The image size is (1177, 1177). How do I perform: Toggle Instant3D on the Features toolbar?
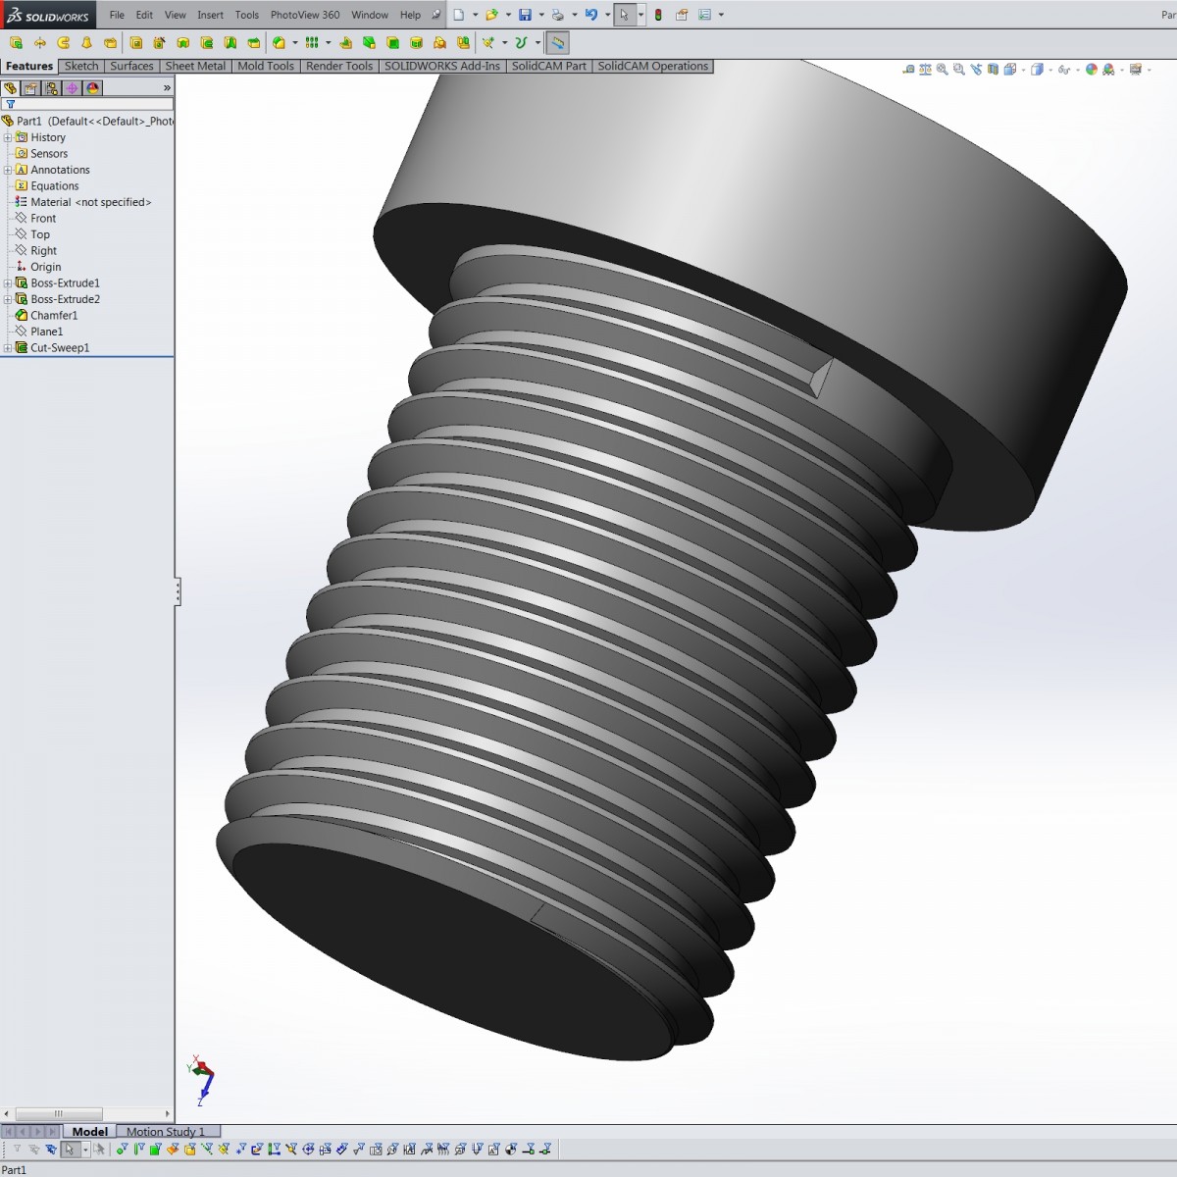pyautogui.click(x=557, y=42)
